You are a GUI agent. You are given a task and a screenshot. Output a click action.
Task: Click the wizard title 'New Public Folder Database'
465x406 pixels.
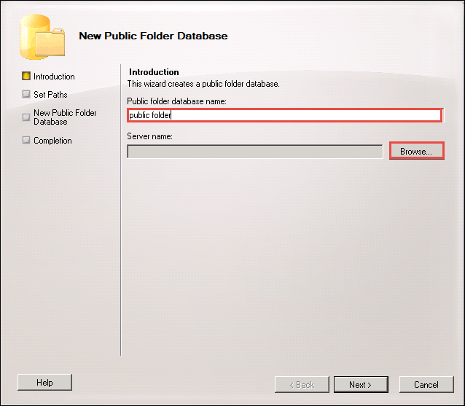pyautogui.click(x=153, y=36)
